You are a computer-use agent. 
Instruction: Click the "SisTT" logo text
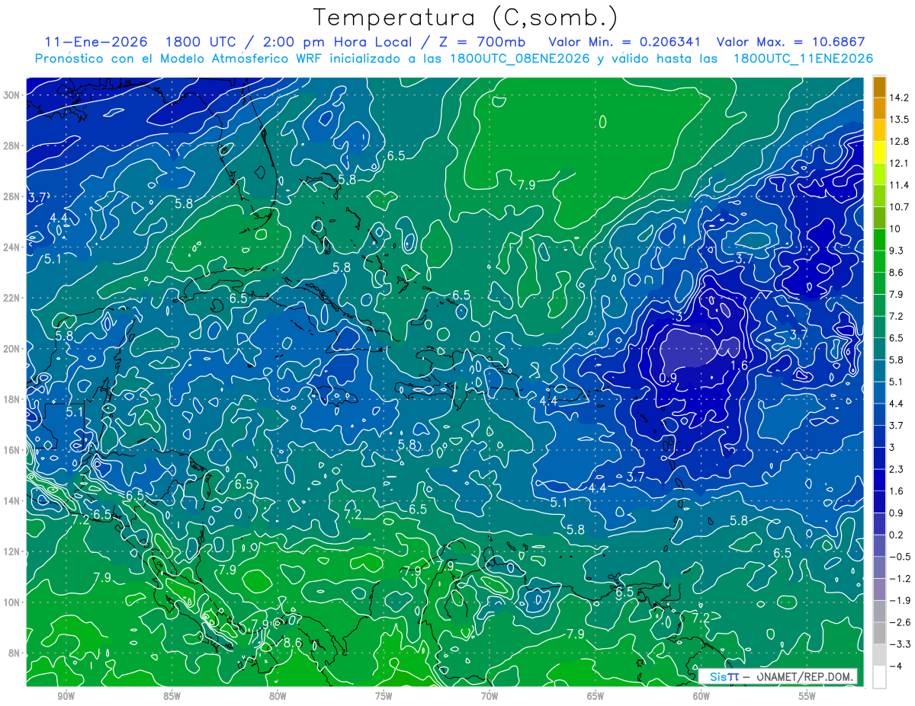coord(724,677)
